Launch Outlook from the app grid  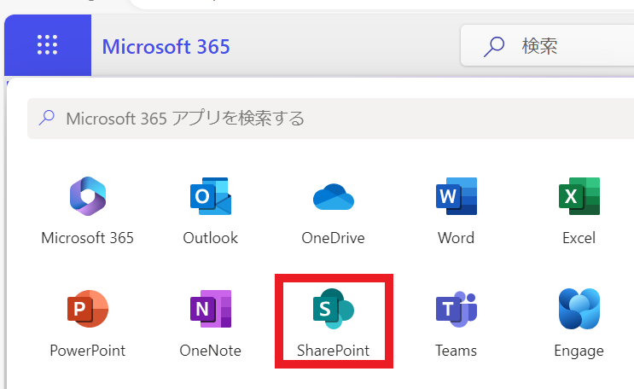click(211, 196)
